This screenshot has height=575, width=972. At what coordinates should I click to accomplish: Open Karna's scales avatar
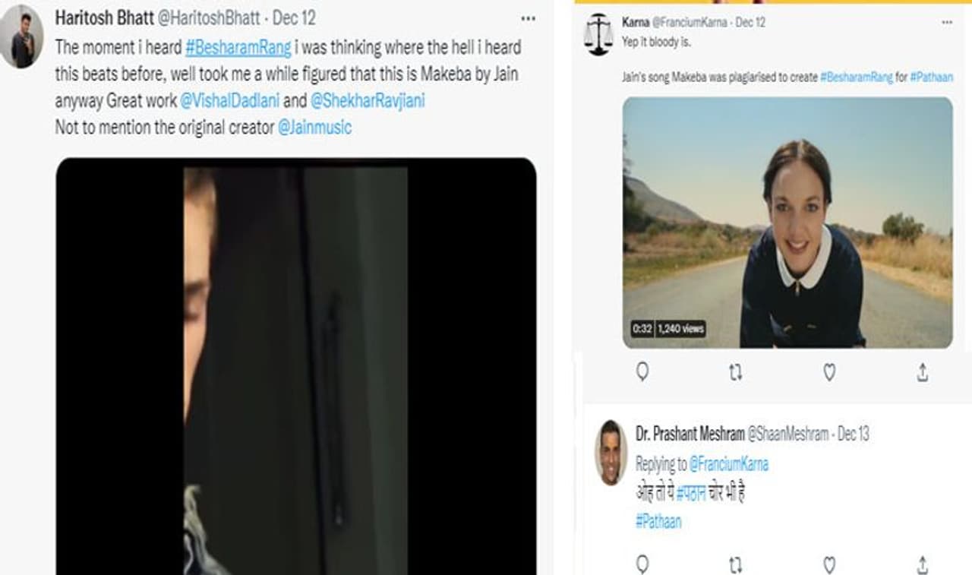click(x=598, y=35)
